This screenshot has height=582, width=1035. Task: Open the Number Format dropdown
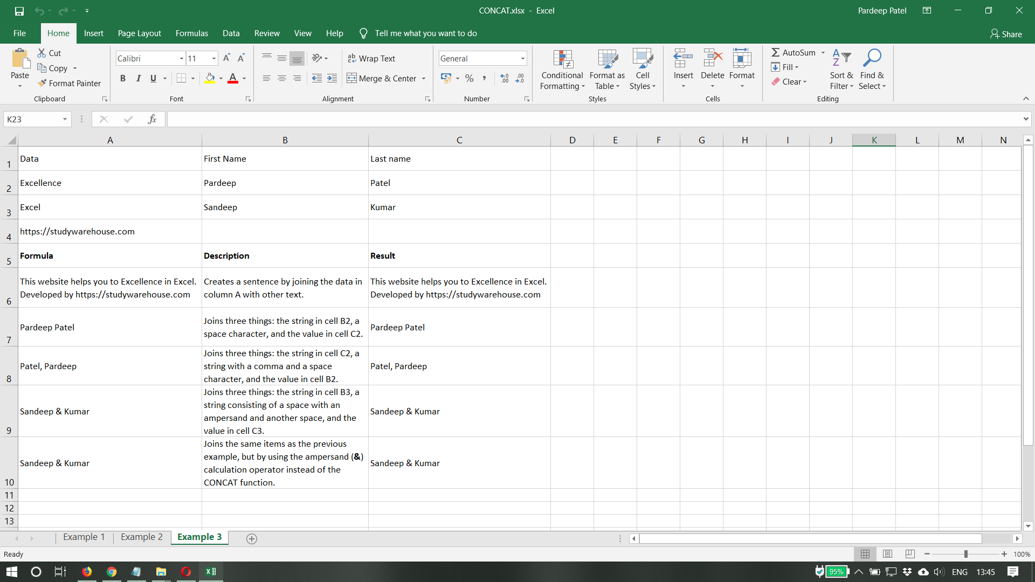coord(521,58)
